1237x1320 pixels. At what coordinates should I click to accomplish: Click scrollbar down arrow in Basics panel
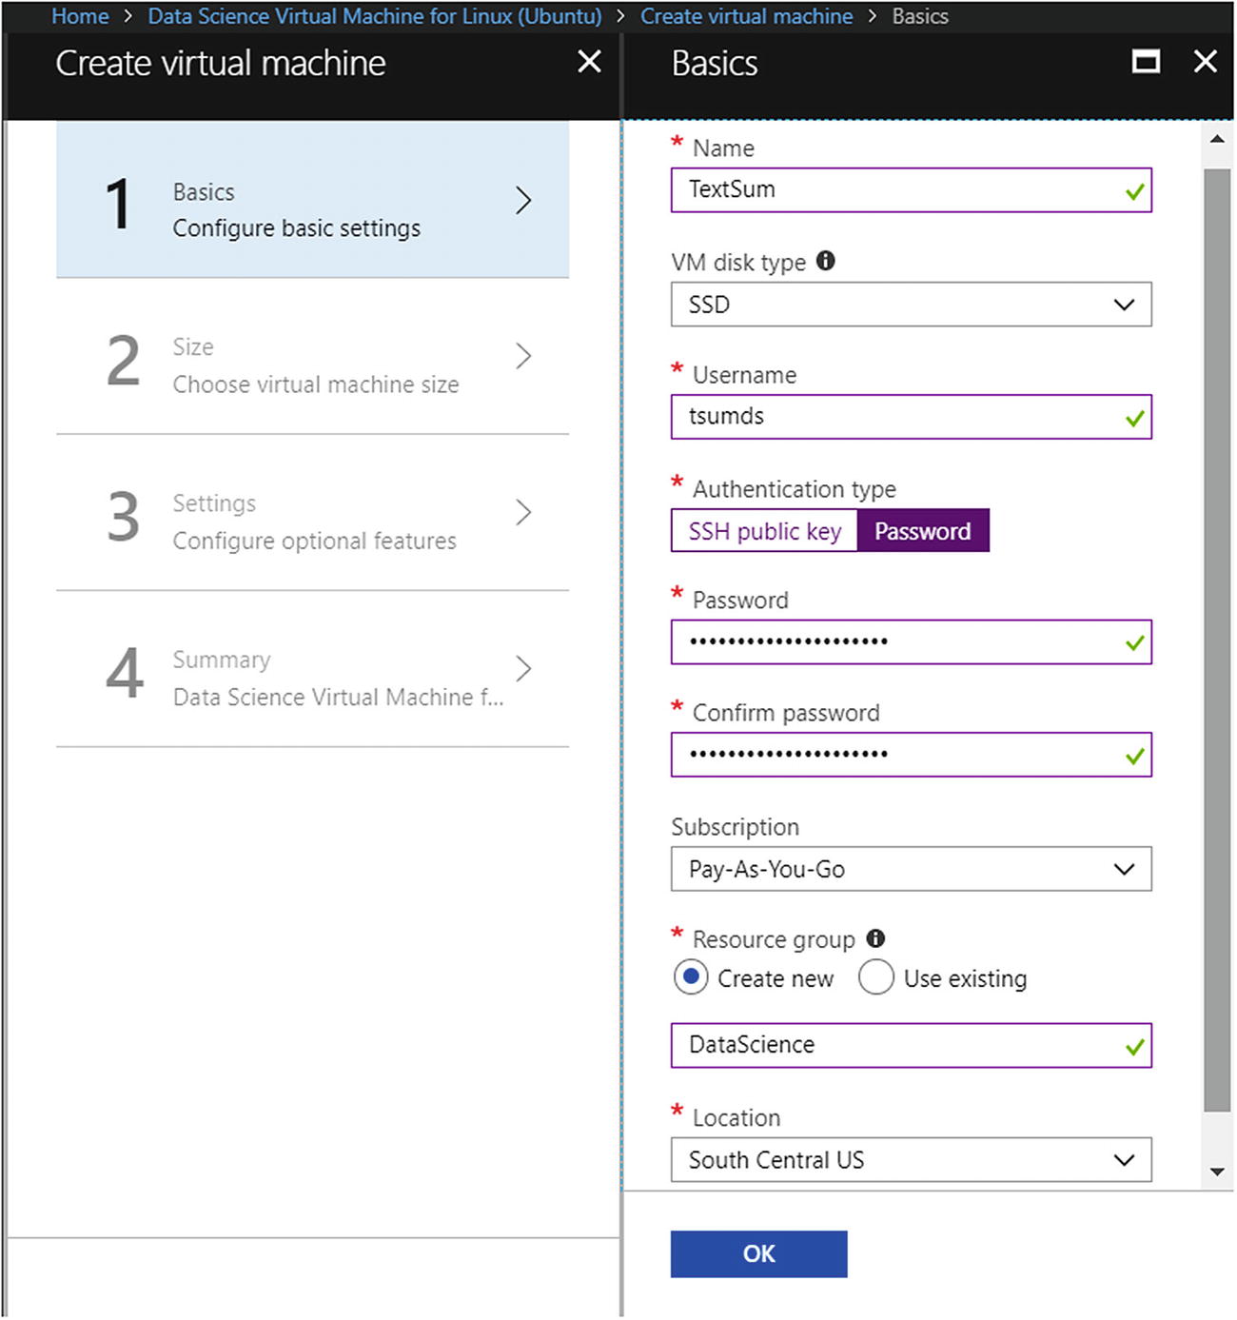(1217, 1172)
